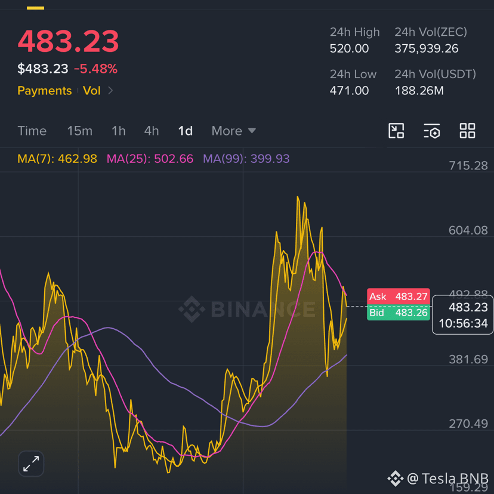Click the 270.49 axis price label
This screenshot has width=494, height=494.
[468, 424]
